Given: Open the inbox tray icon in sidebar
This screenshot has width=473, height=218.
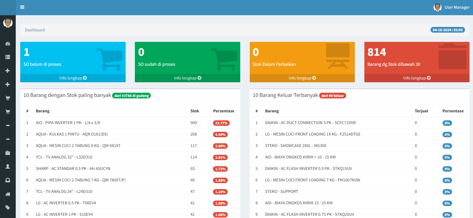Looking at the screenshot, I should coord(8,180).
